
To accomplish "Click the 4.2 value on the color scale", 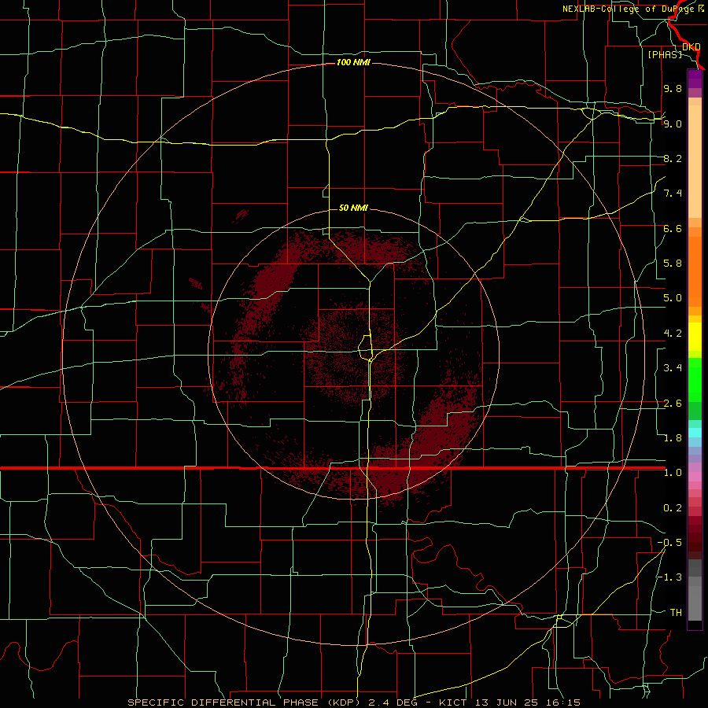I will coord(673,334).
